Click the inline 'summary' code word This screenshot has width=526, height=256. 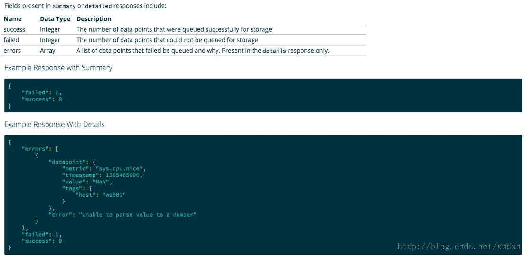point(65,7)
